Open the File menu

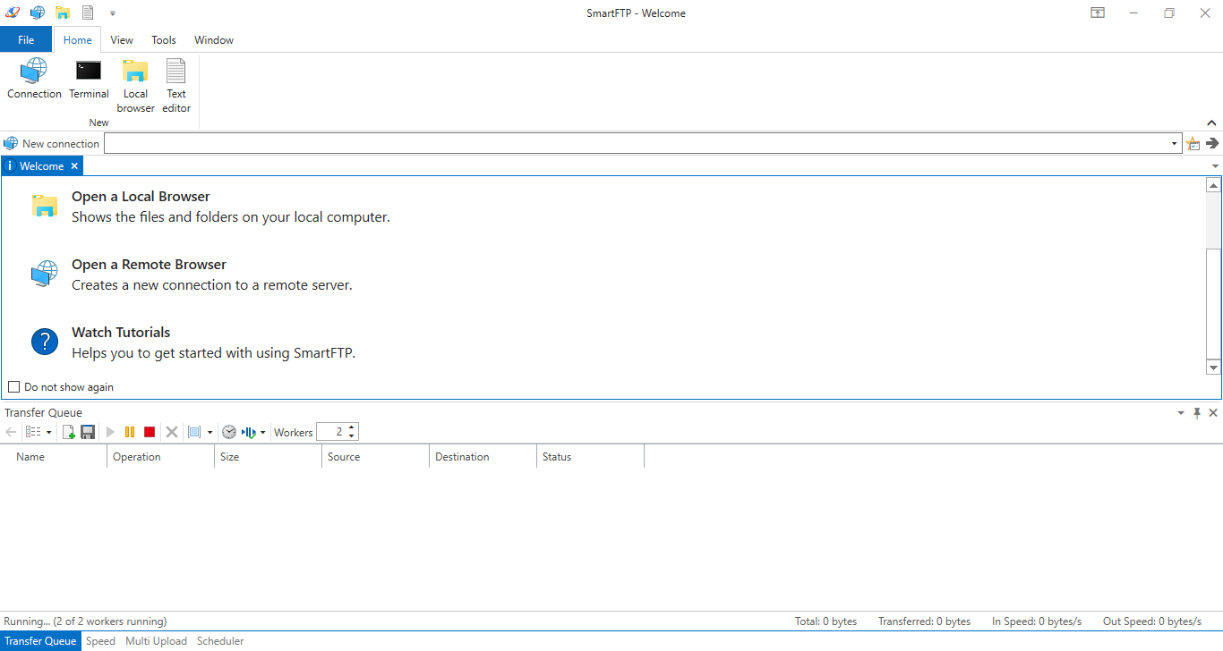26,39
